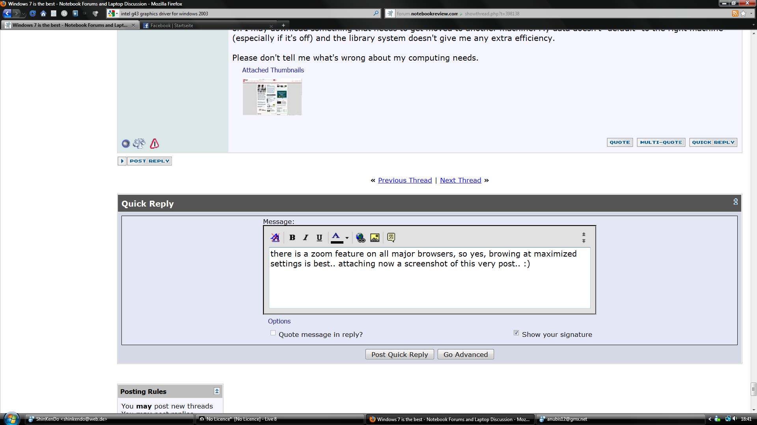Close the Facebook Startseite tab

click(271, 26)
